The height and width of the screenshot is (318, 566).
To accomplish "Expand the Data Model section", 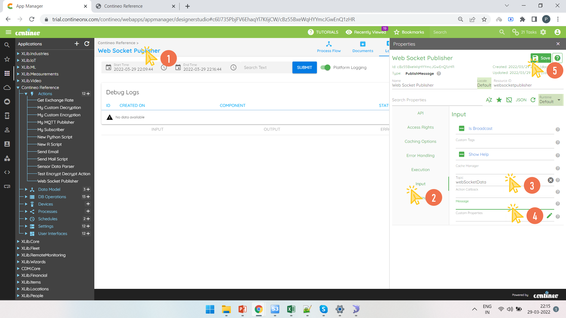I will tap(26, 189).
